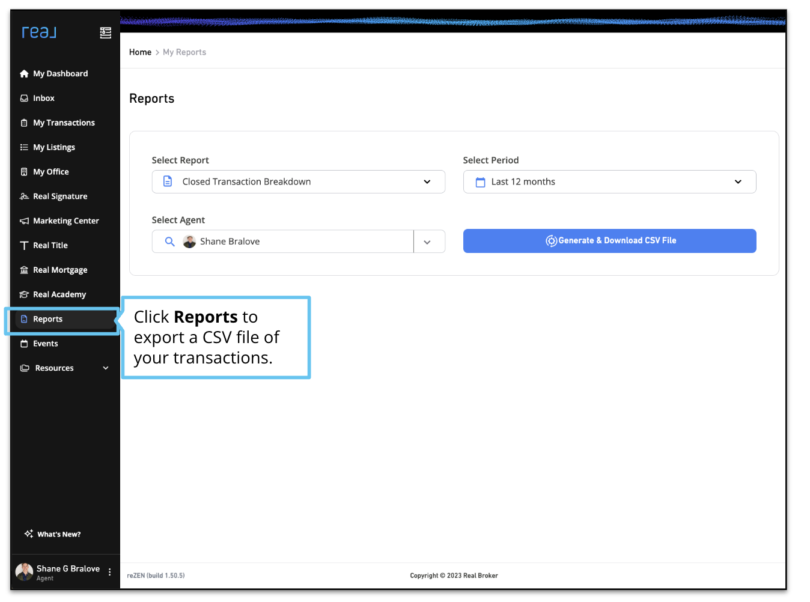810x602 pixels.
Task: Click the 'reZEN (build 1.50.5)' footer text
Action: pyautogui.click(x=156, y=576)
